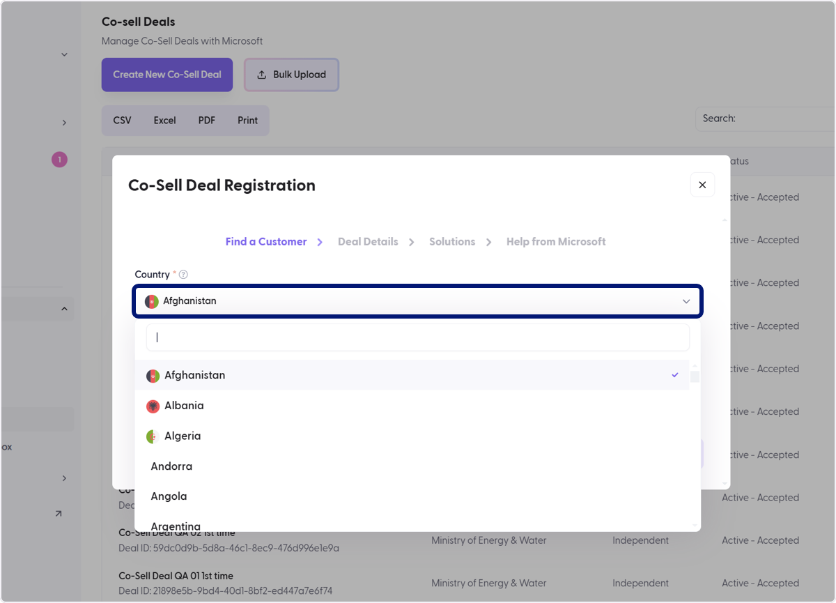Select Algeria from the country list

click(412, 436)
